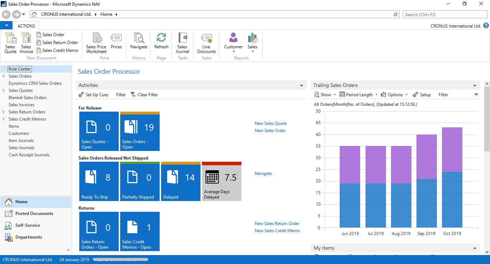Click the New Sales Quote link

(271, 123)
